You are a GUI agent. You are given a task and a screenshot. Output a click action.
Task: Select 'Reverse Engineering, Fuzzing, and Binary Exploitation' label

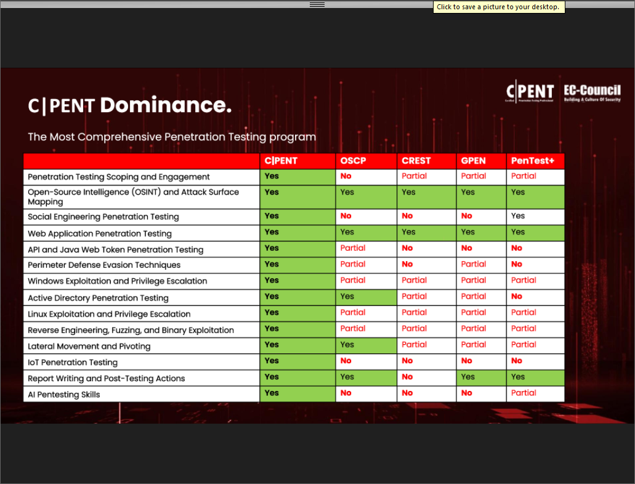(131, 330)
